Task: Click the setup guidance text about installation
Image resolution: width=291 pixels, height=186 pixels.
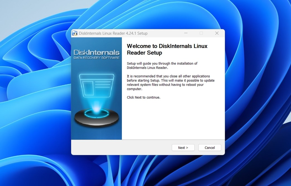Action: (x=162, y=66)
